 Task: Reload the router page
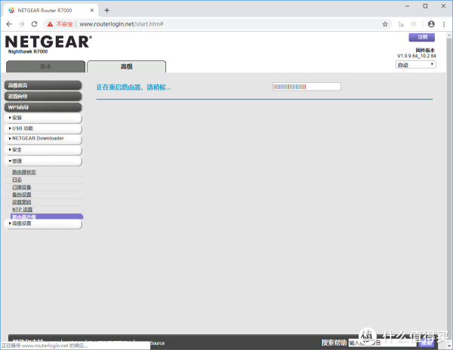(x=35, y=24)
